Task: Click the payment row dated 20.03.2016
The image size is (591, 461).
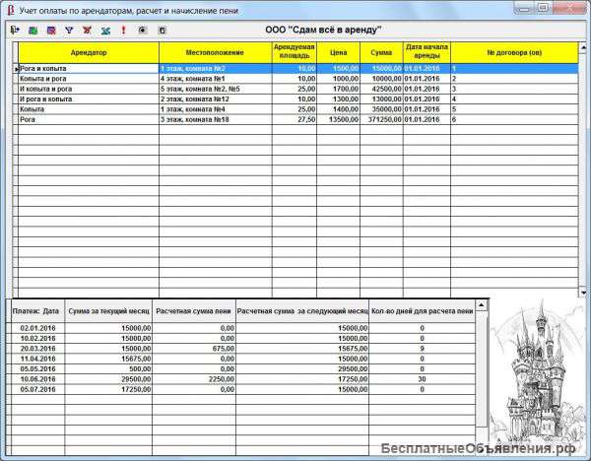Action: (x=39, y=347)
